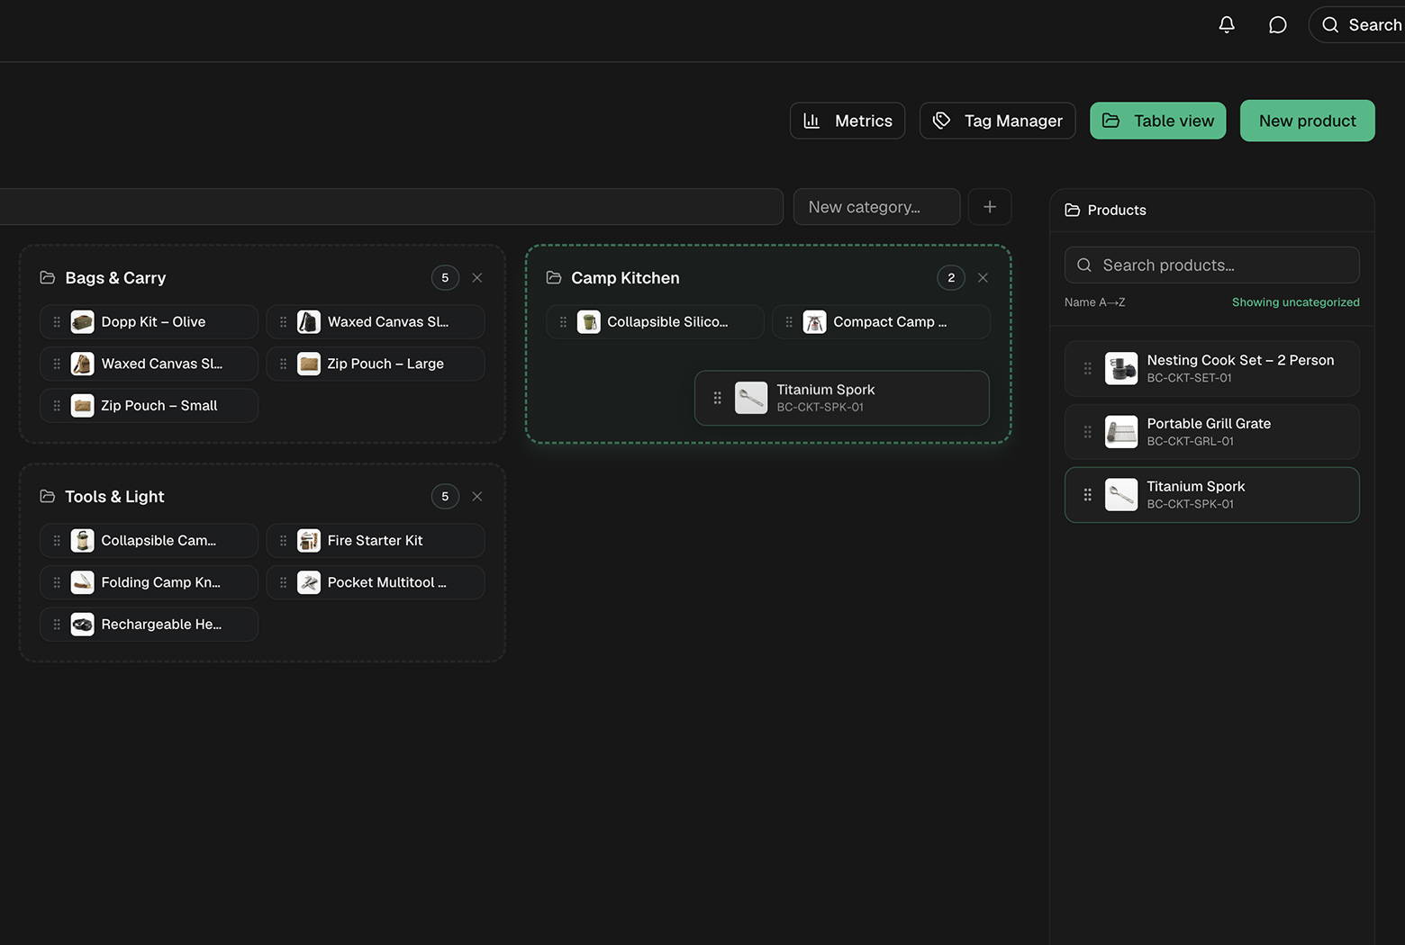Click the Camp Kitchen folder icon
The image size is (1405, 945).
pyautogui.click(x=554, y=278)
